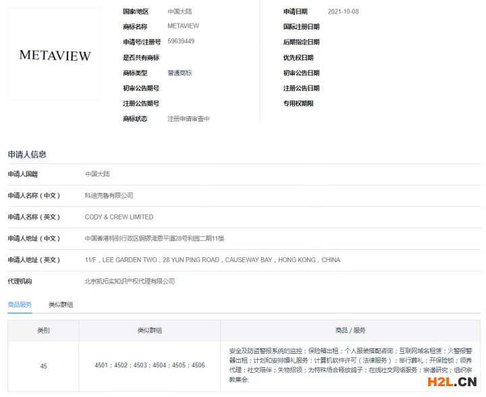The width and height of the screenshot is (486, 397).
Task: Click the 申请人信息 section heading
Action: coord(27,154)
